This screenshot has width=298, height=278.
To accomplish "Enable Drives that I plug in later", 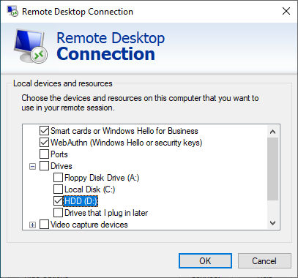I will point(58,213).
